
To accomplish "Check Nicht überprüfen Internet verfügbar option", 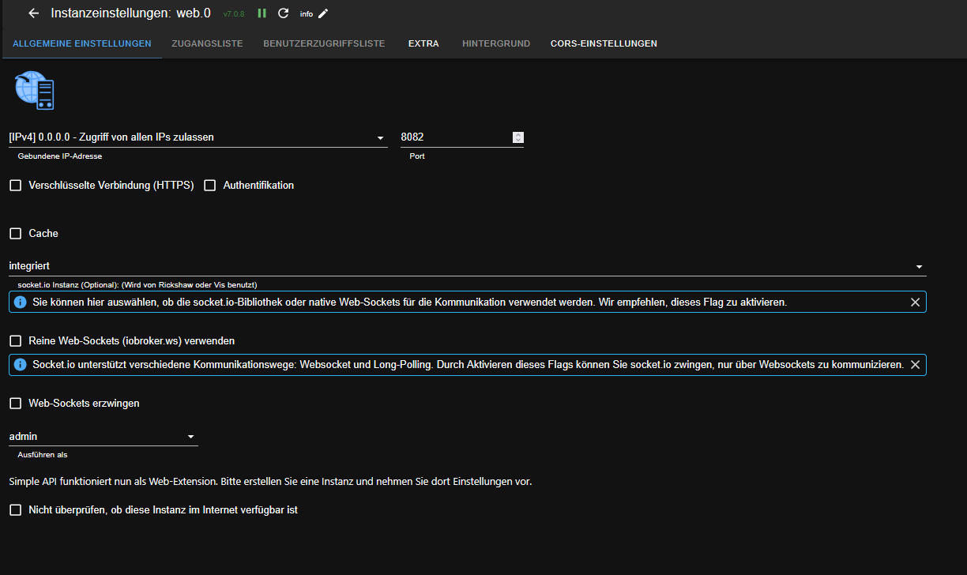I will 15,510.
